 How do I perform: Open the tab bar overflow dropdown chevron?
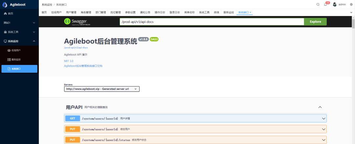(351, 13)
